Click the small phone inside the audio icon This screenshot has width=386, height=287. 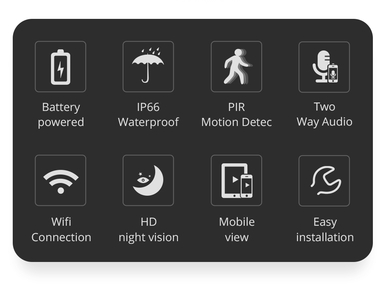[333, 73]
